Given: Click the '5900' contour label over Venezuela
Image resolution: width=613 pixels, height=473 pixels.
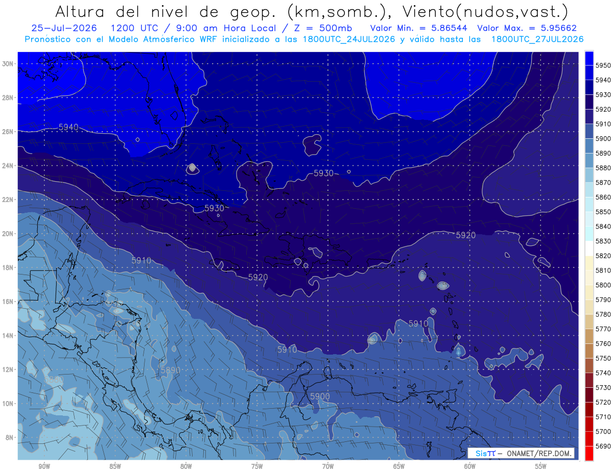Looking at the screenshot, I should click(x=320, y=396).
